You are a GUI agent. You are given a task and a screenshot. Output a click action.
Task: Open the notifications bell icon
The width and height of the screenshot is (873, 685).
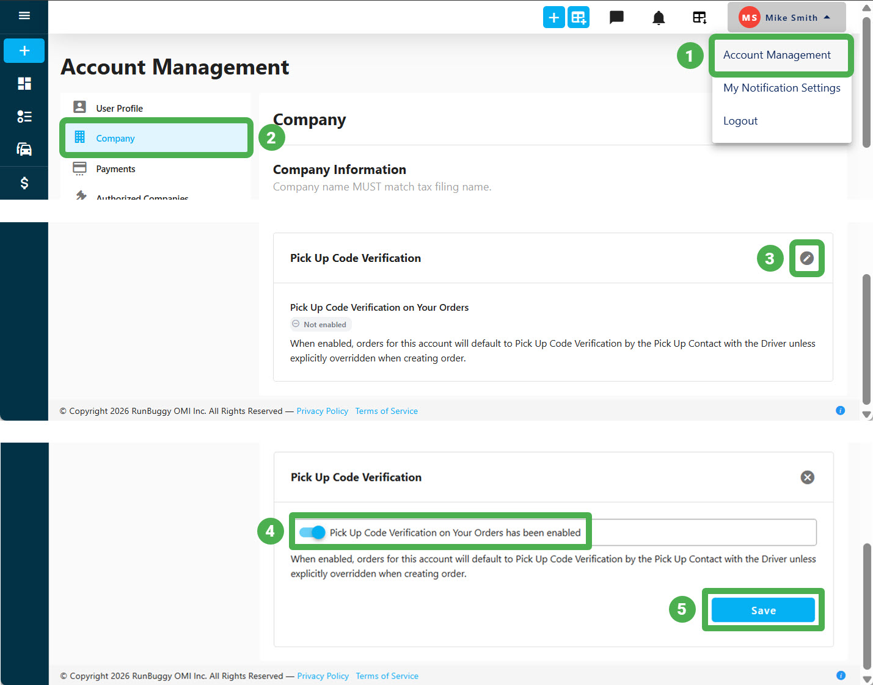pos(659,18)
